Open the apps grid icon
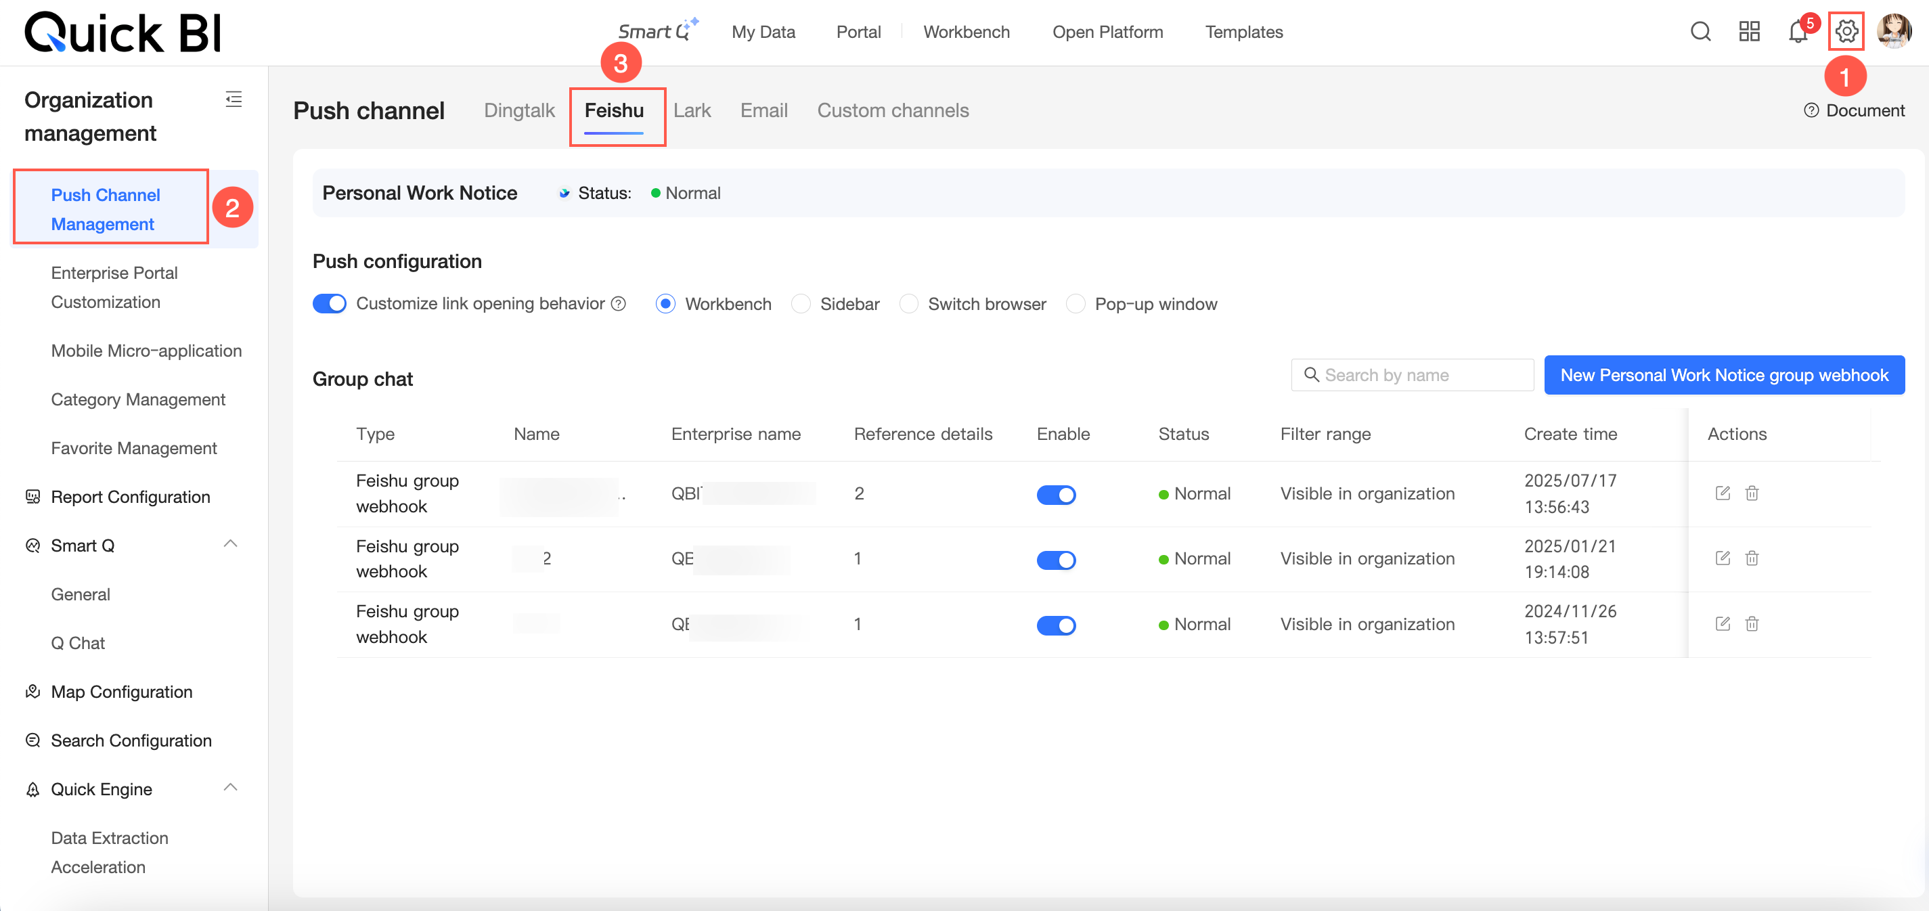 tap(1748, 31)
